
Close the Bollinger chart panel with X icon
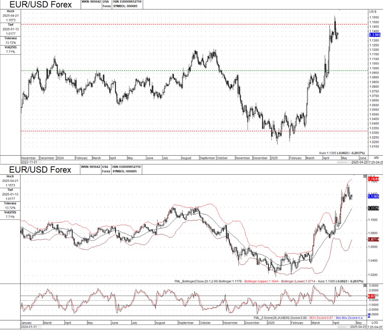tap(365, 176)
